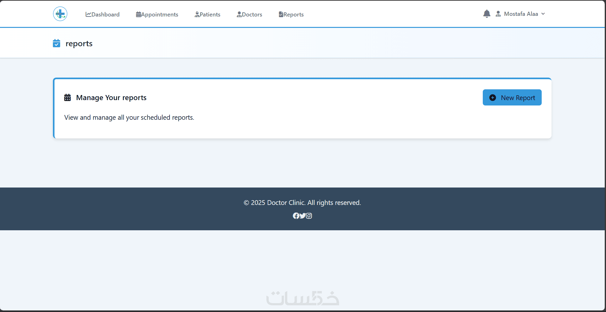
Task: Open the Dashboard menu item
Action: coord(102,14)
